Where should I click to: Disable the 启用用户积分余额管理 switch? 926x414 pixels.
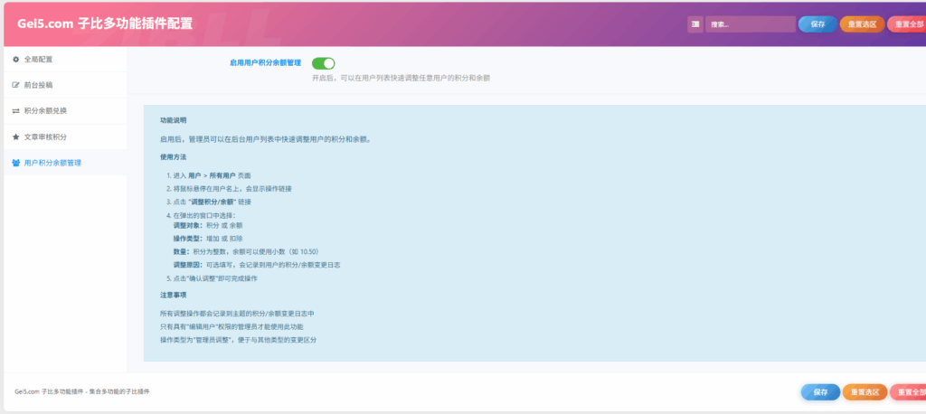click(323, 63)
